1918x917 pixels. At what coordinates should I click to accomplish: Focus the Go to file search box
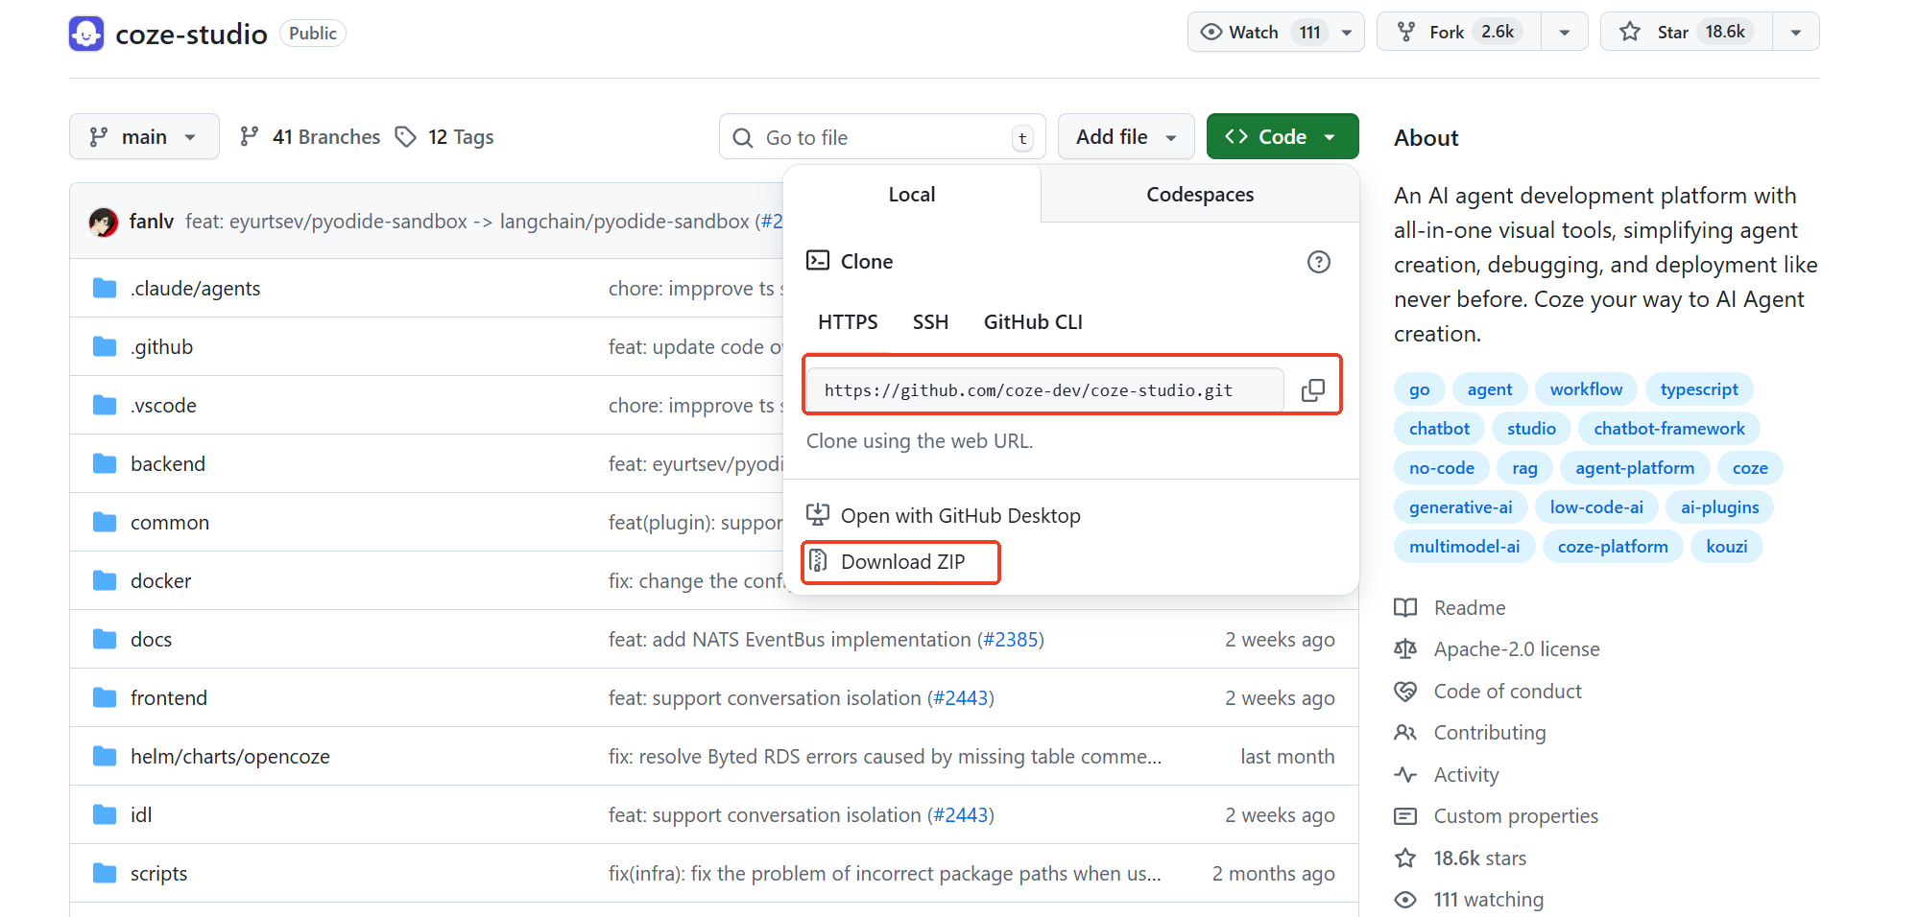click(x=882, y=138)
